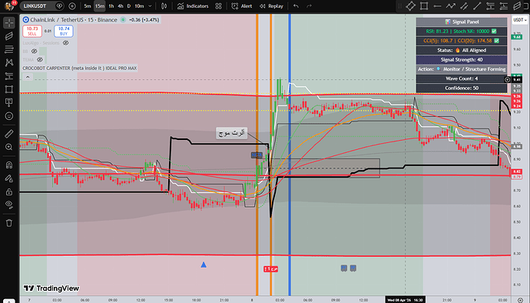This screenshot has height=303, width=530.
Task: Toggle lock all drawings
Action: 9,192
